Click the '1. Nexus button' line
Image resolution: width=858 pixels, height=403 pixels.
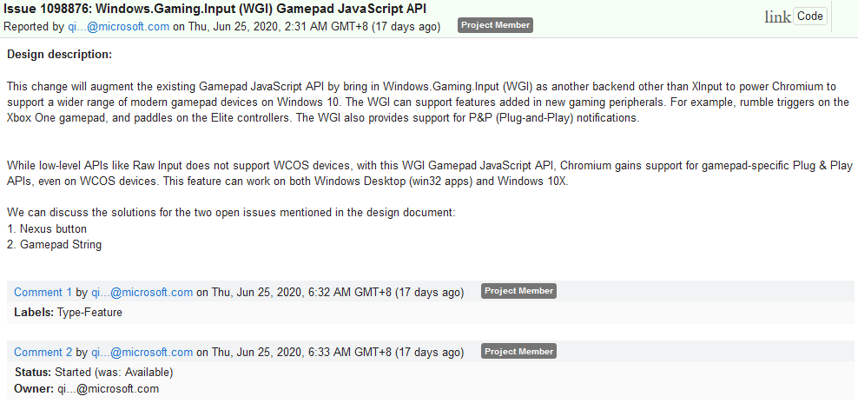click(x=47, y=229)
